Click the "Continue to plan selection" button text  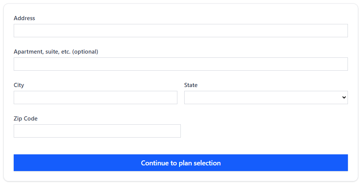coord(181,163)
